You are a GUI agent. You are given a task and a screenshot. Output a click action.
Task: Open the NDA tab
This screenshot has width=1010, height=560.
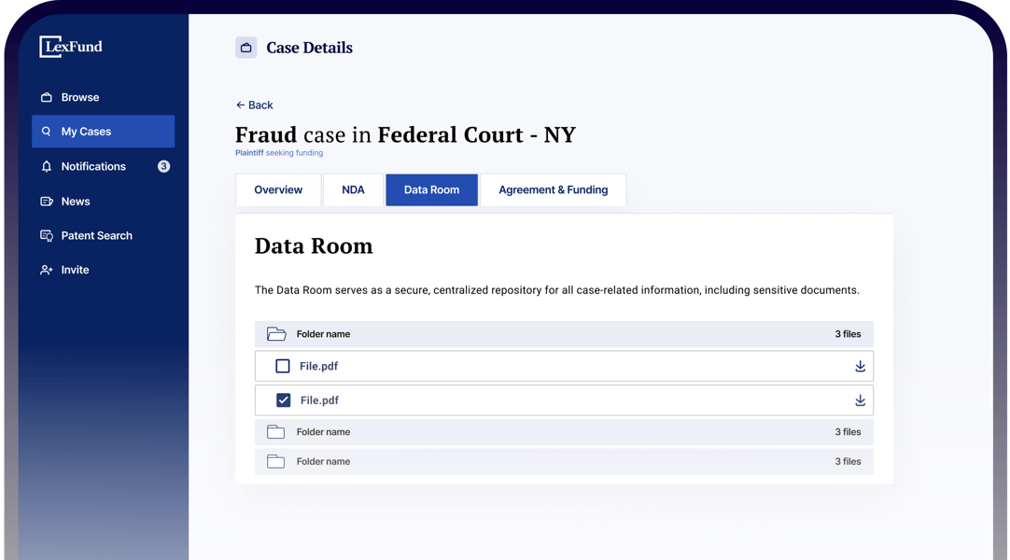pyautogui.click(x=353, y=189)
